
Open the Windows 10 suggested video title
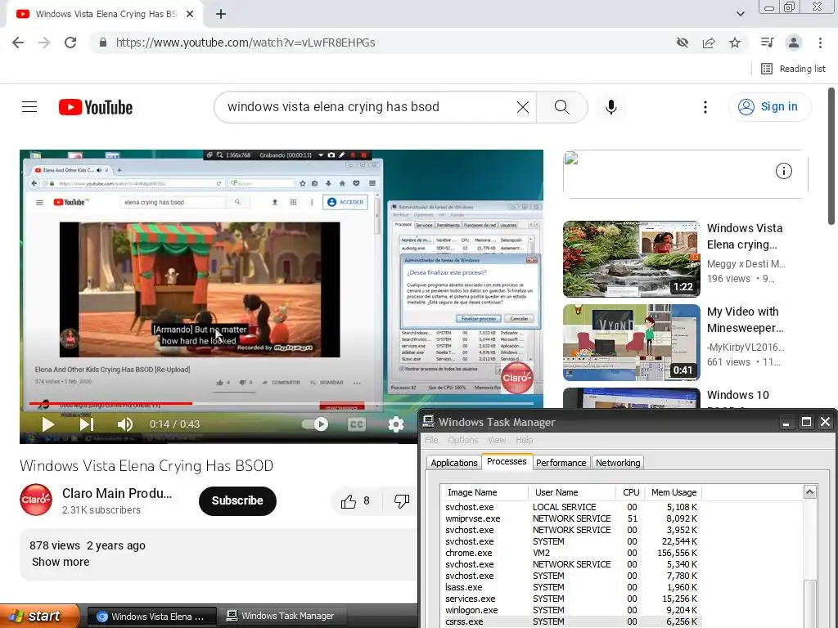(x=737, y=395)
